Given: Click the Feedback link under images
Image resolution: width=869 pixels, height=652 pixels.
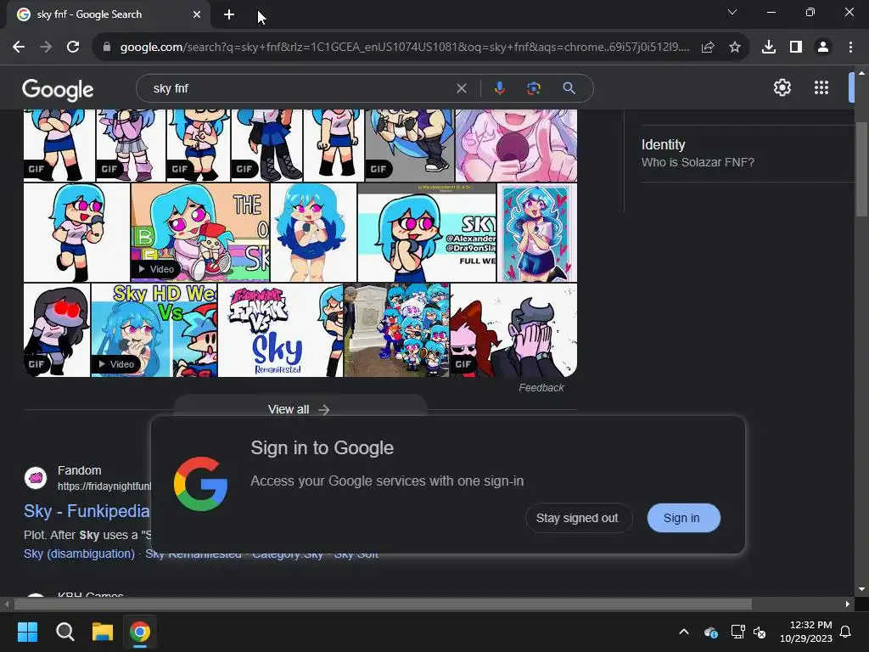Looking at the screenshot, I should click(x=541, y=387).
